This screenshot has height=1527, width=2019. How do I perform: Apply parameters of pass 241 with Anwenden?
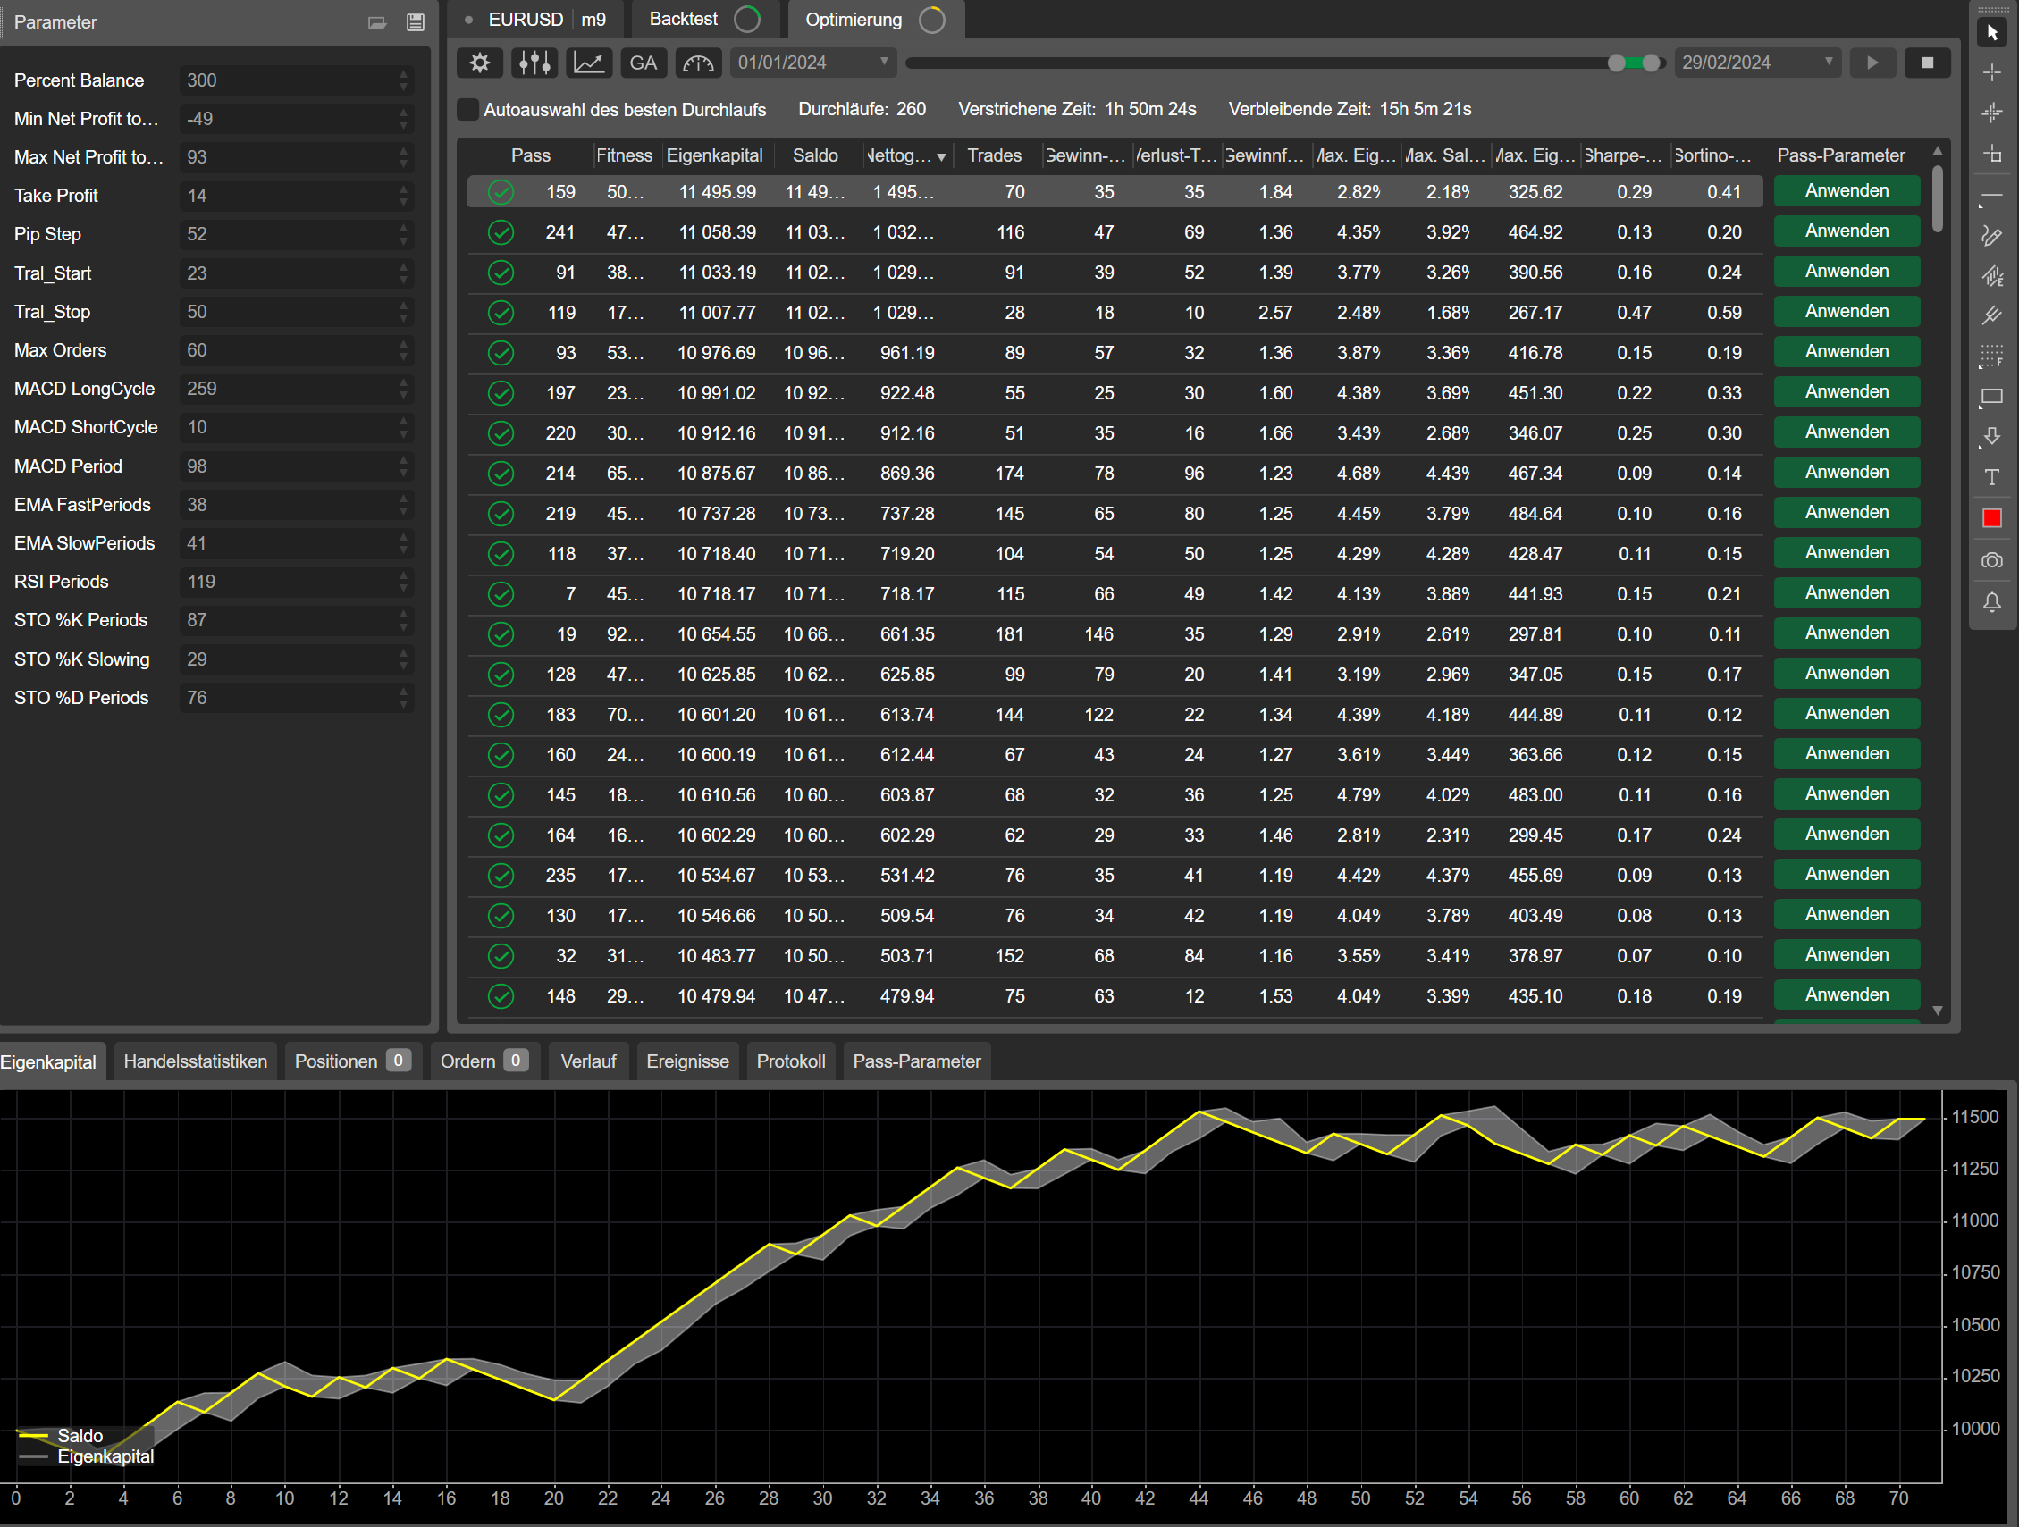[1847, 231]
